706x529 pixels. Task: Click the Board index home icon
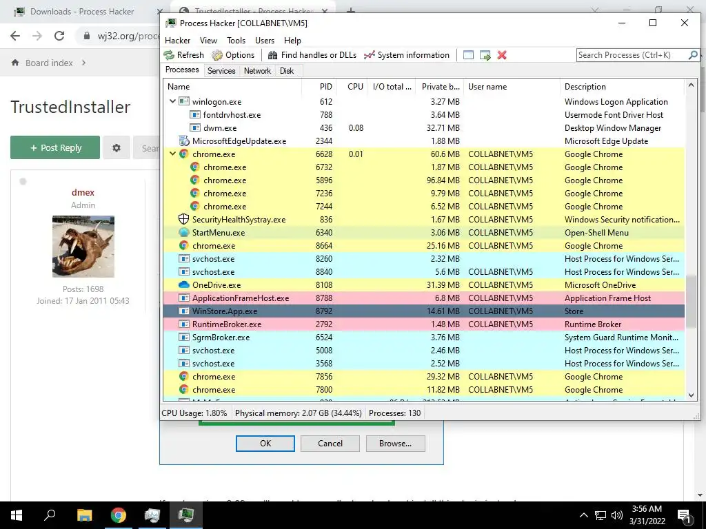(15, 63)
